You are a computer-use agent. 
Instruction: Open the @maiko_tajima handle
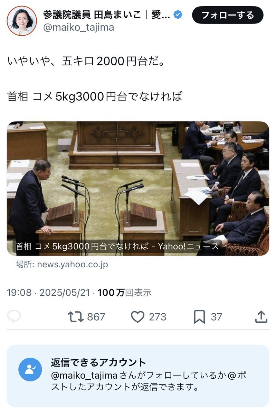click(x=78, y=27)
